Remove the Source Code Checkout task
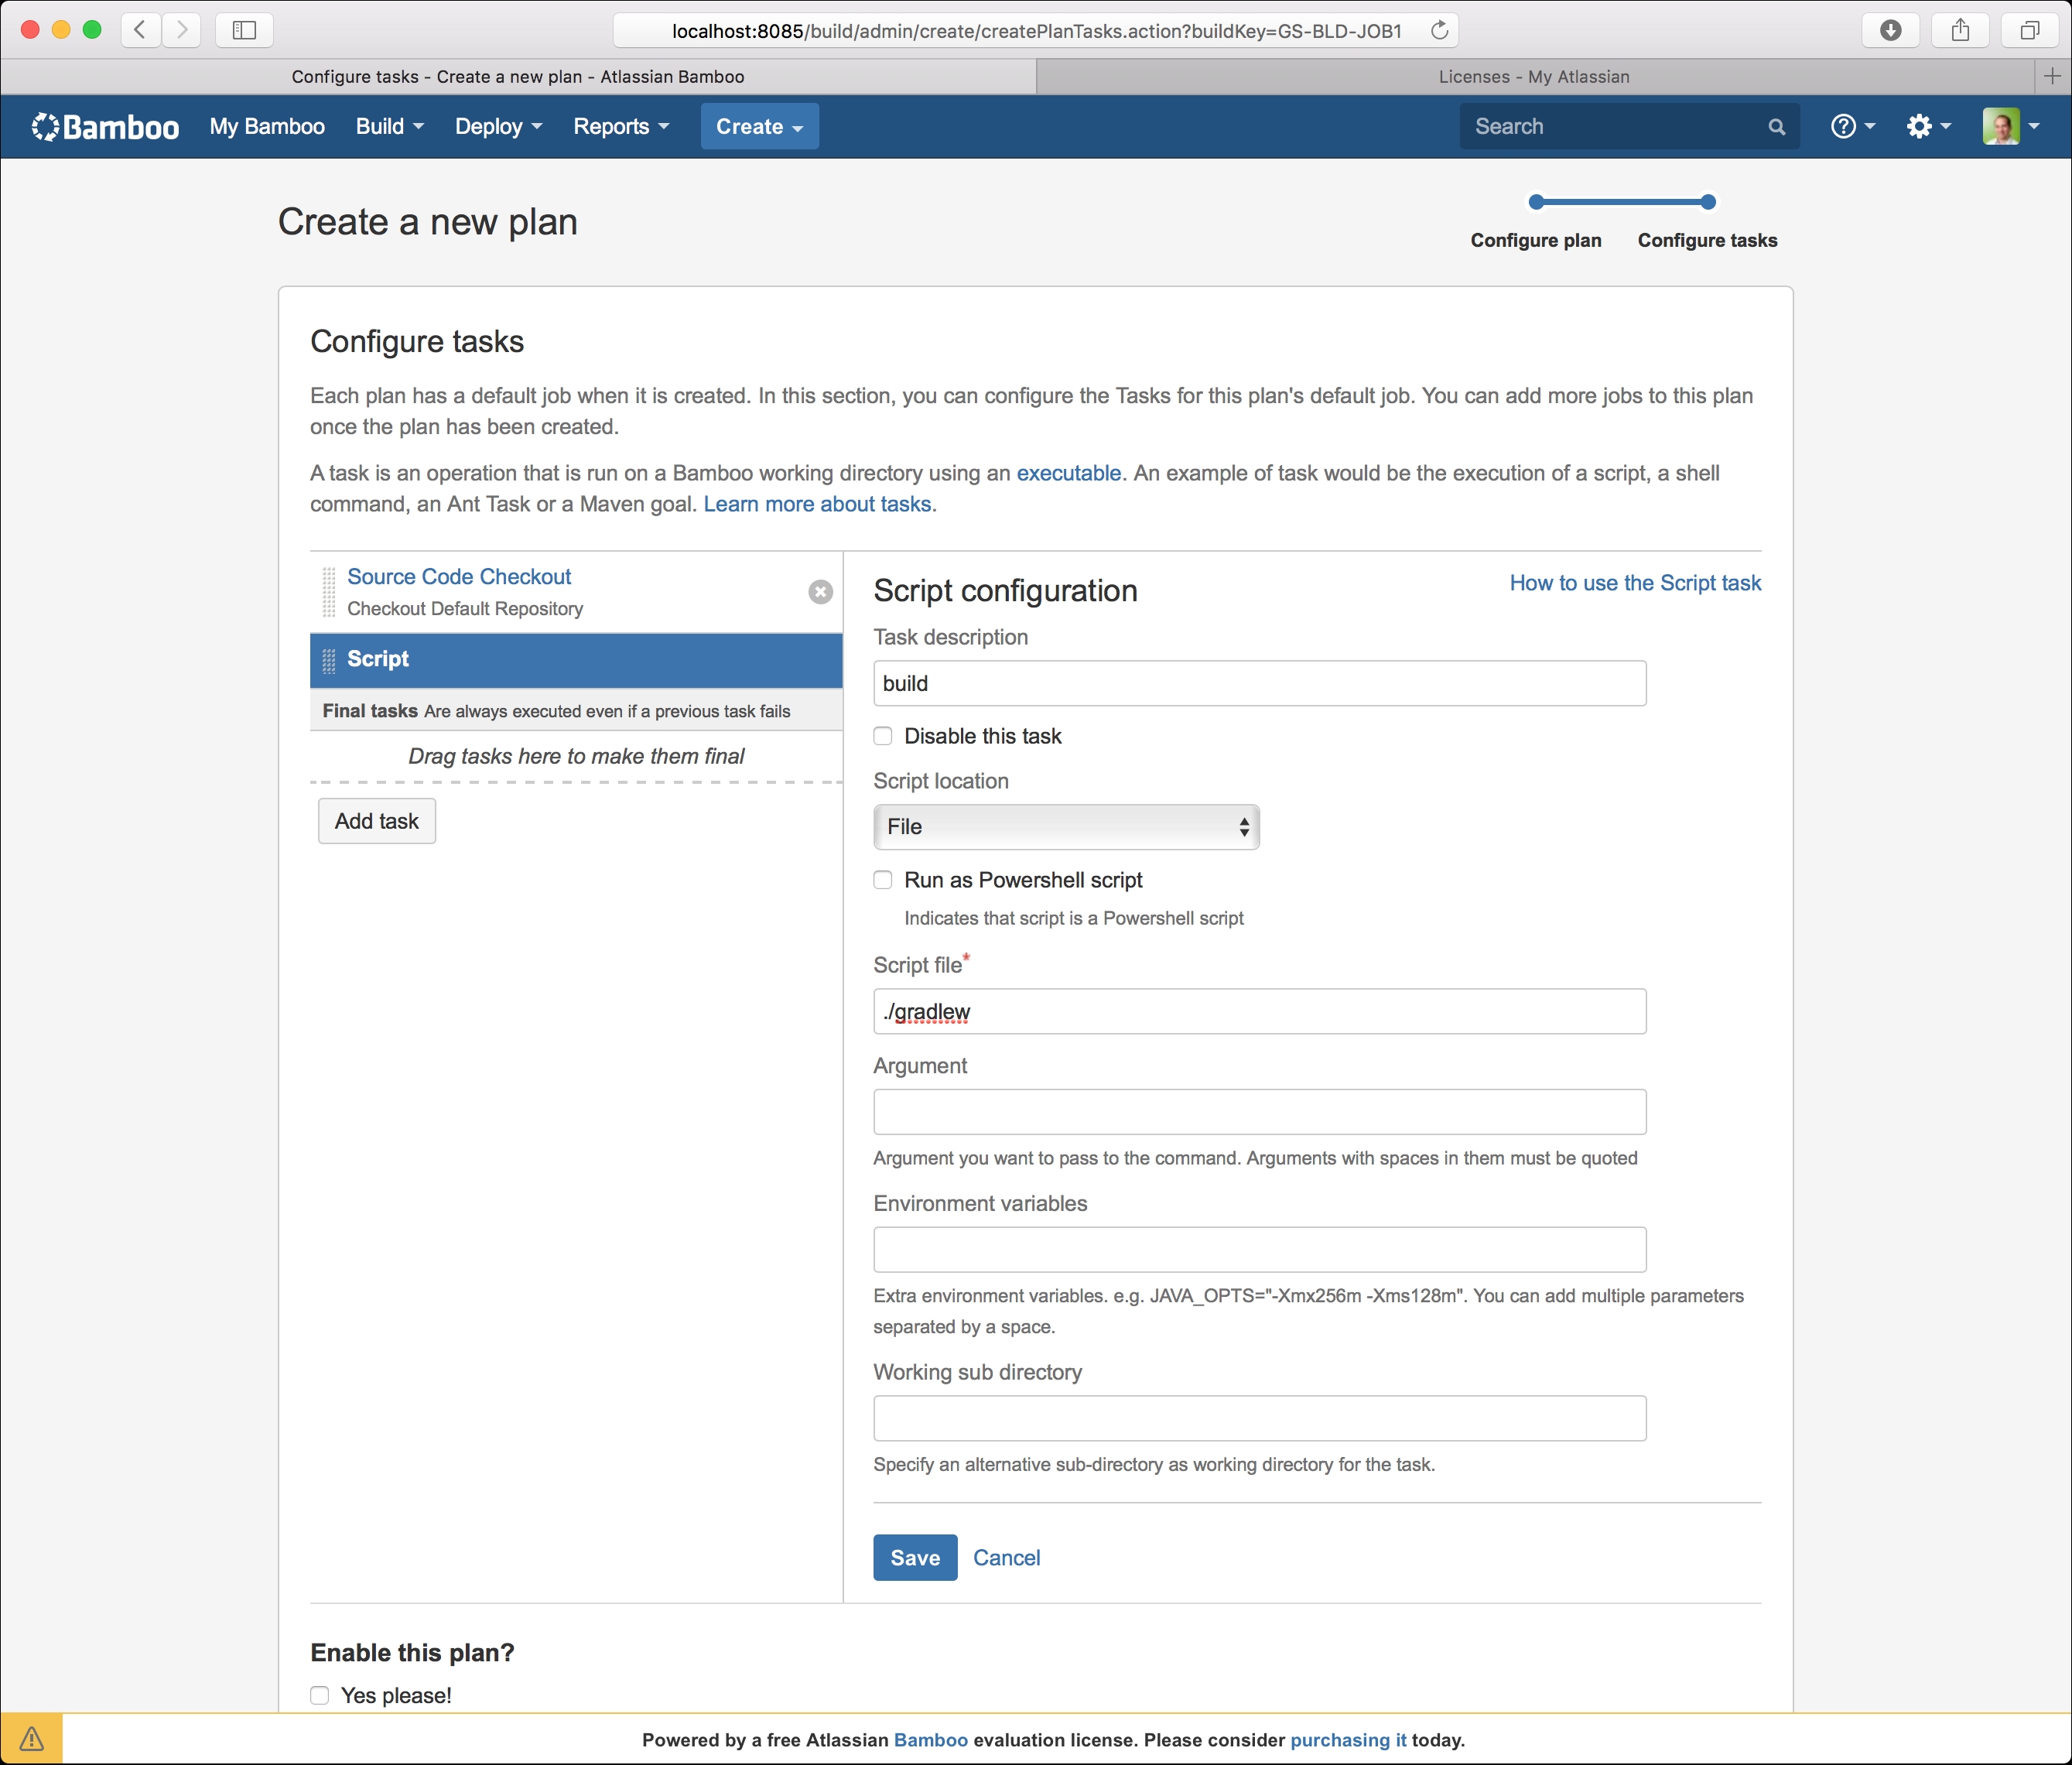 point(820,592)
